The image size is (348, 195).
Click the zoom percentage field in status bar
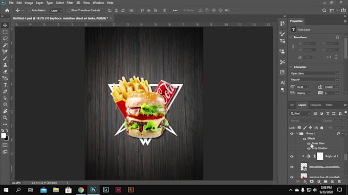[x=16, y=183]
